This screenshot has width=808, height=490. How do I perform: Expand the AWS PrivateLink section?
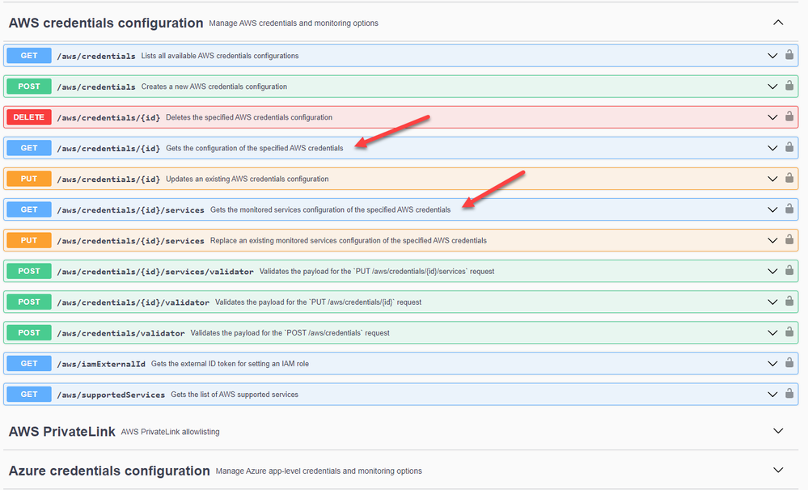[778, 431]
